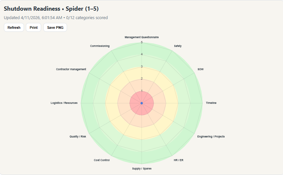Click the Shutdown Readiness Spider heading
Viewport: 283px width, 175px height.
(51, 9)
